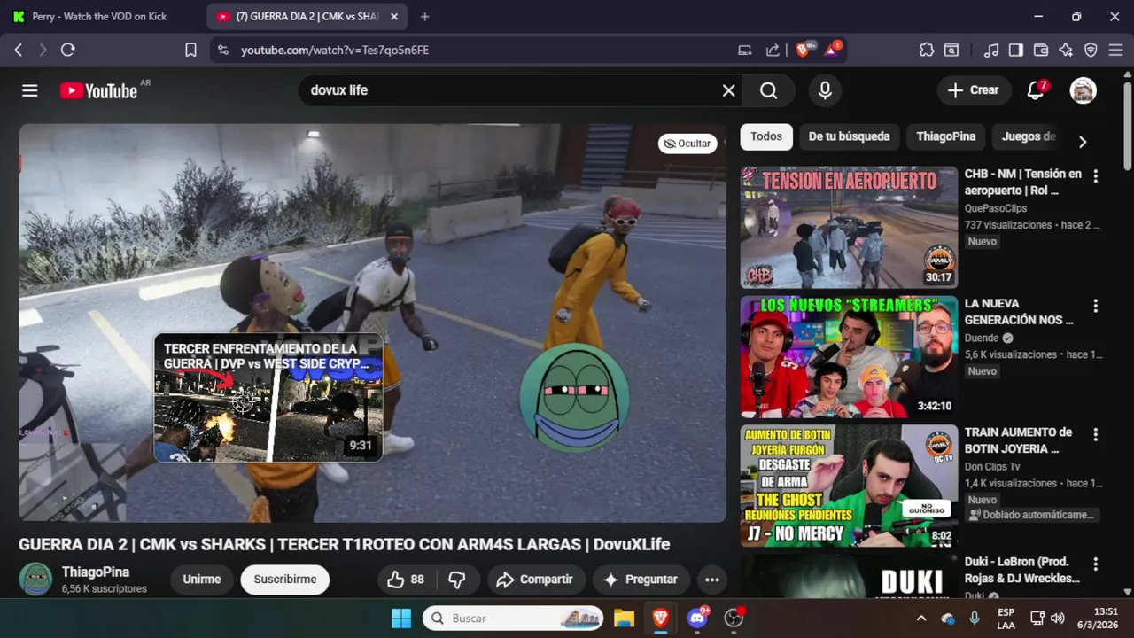Open the QuePasoClips channel link
This screenshot has width=1134, height=638.
[x=996, y=208]
